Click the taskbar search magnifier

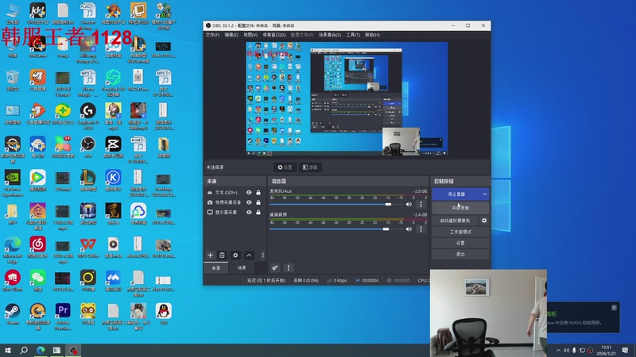24,350
